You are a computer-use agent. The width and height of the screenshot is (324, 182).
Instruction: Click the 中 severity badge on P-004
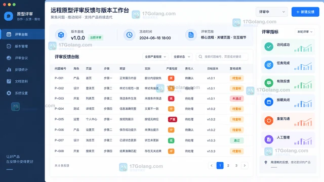tap(171, 109)
